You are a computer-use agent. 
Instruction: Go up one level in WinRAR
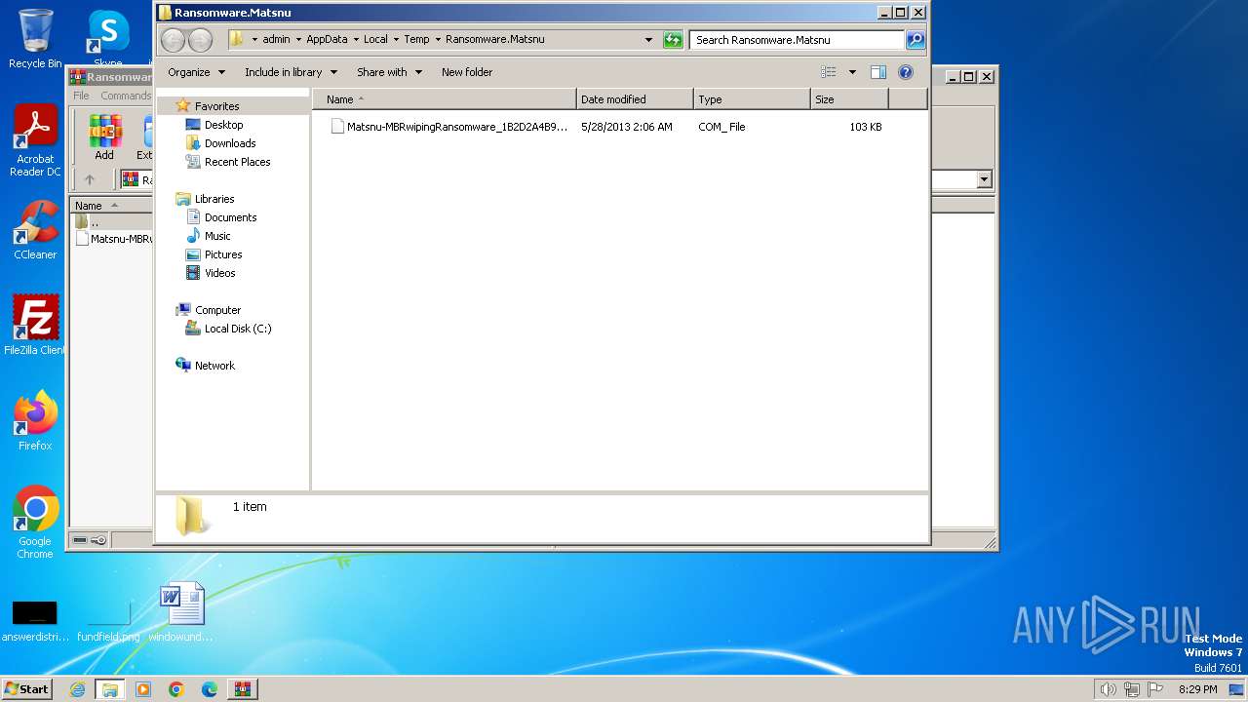pyautogui.click(x=90, y=179)
